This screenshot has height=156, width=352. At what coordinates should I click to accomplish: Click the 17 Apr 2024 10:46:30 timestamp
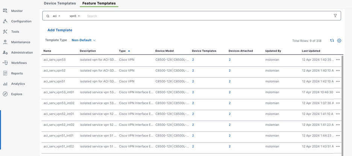pos(317,92)
